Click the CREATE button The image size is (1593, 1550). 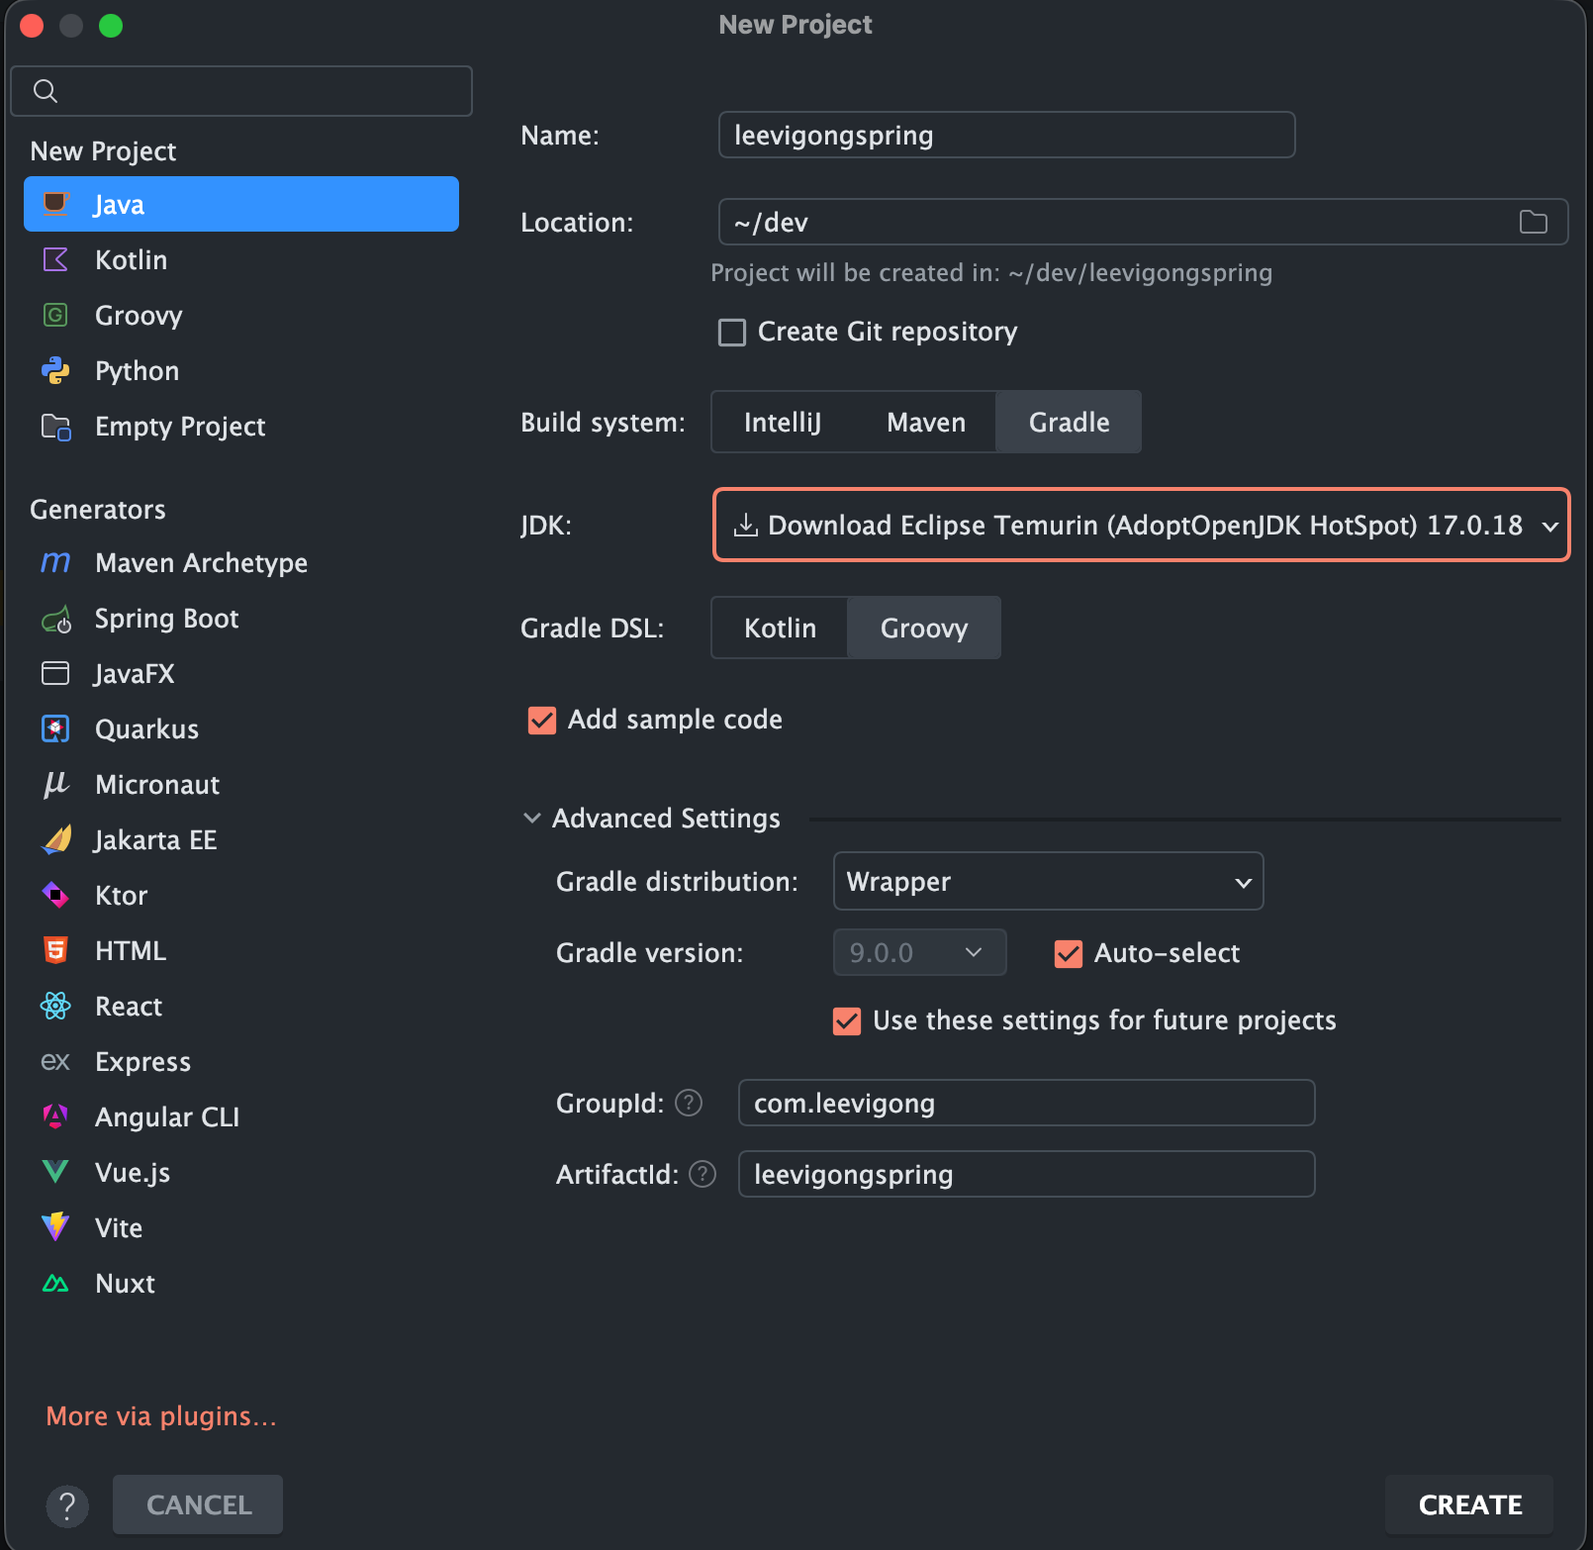[1469, 1504]
